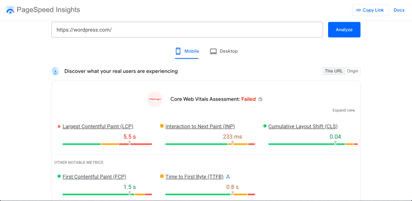The height and width of the screenshot is (201, 412).
Task: Click the TTFB distribution bar marker
Action: tap(233, 193)
